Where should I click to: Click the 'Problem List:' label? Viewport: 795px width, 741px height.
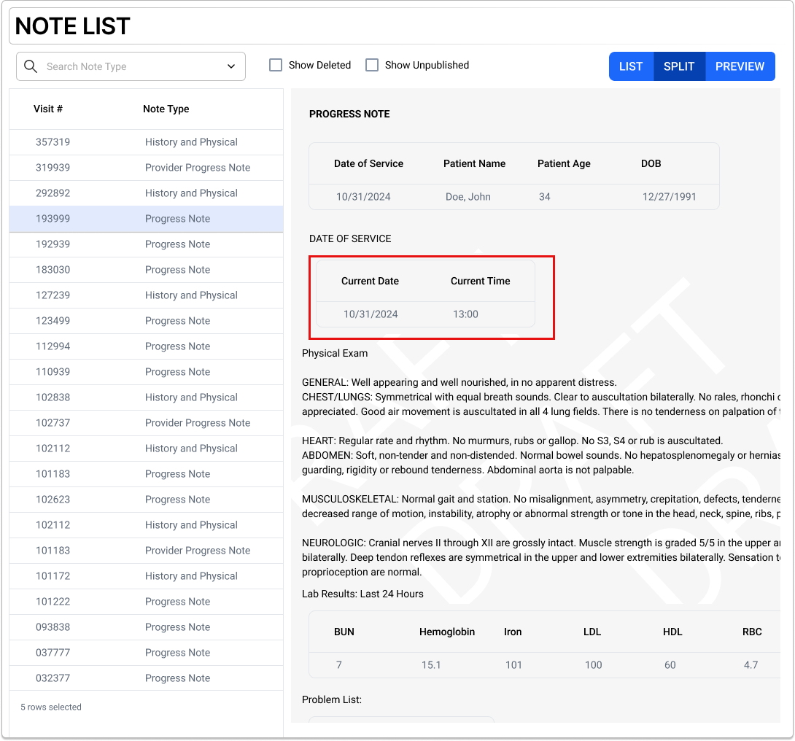point(332,700)
